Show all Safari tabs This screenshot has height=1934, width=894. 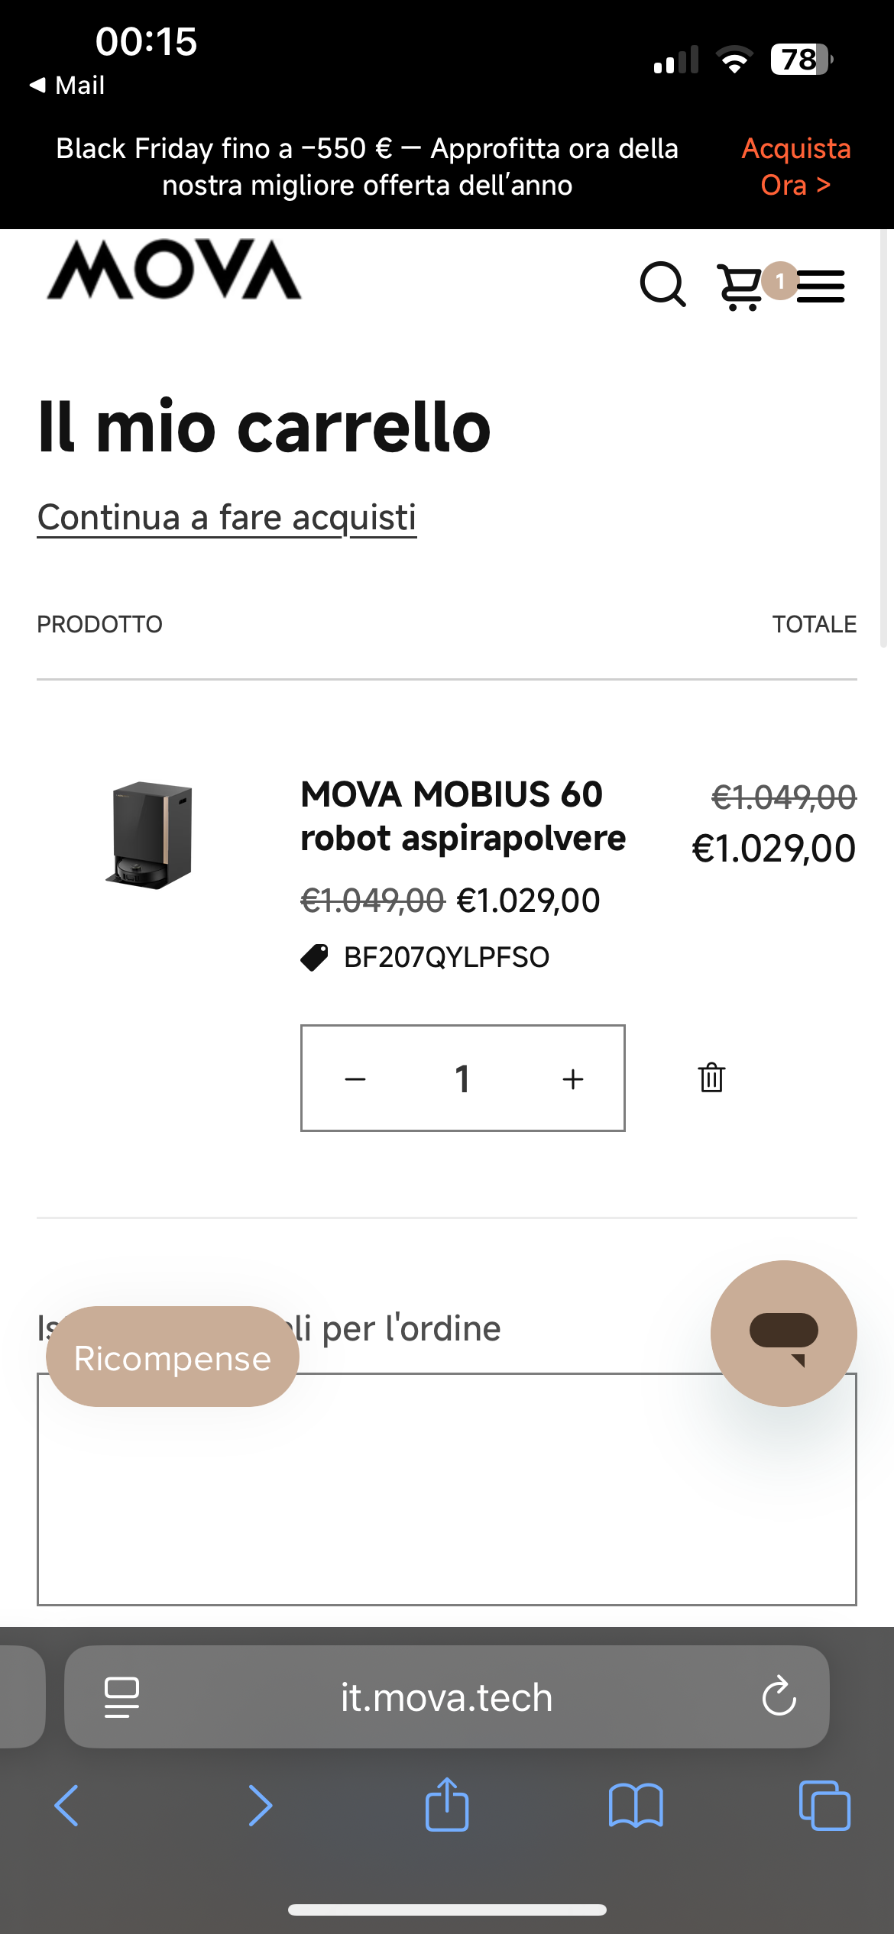(x=824, y=1806)
